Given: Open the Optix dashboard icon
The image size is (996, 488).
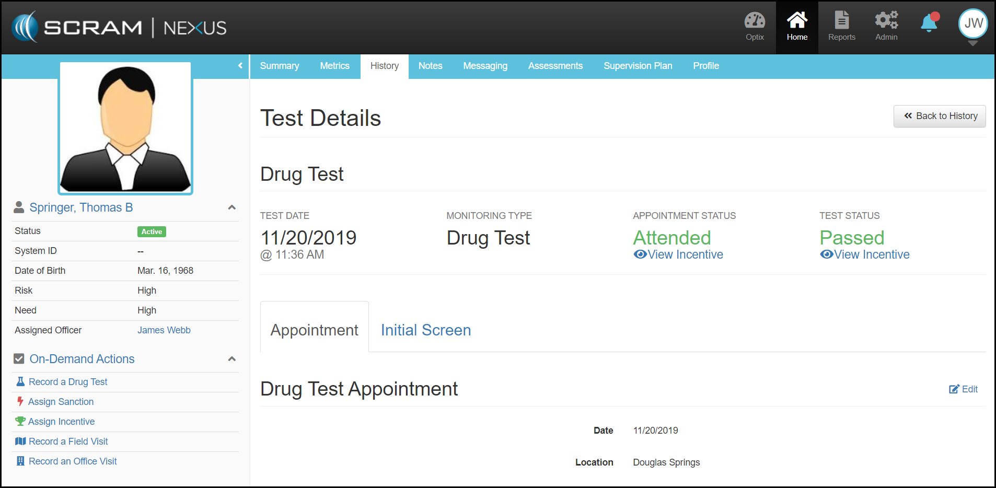Looking at the screenshot, I should pos(755,21).
